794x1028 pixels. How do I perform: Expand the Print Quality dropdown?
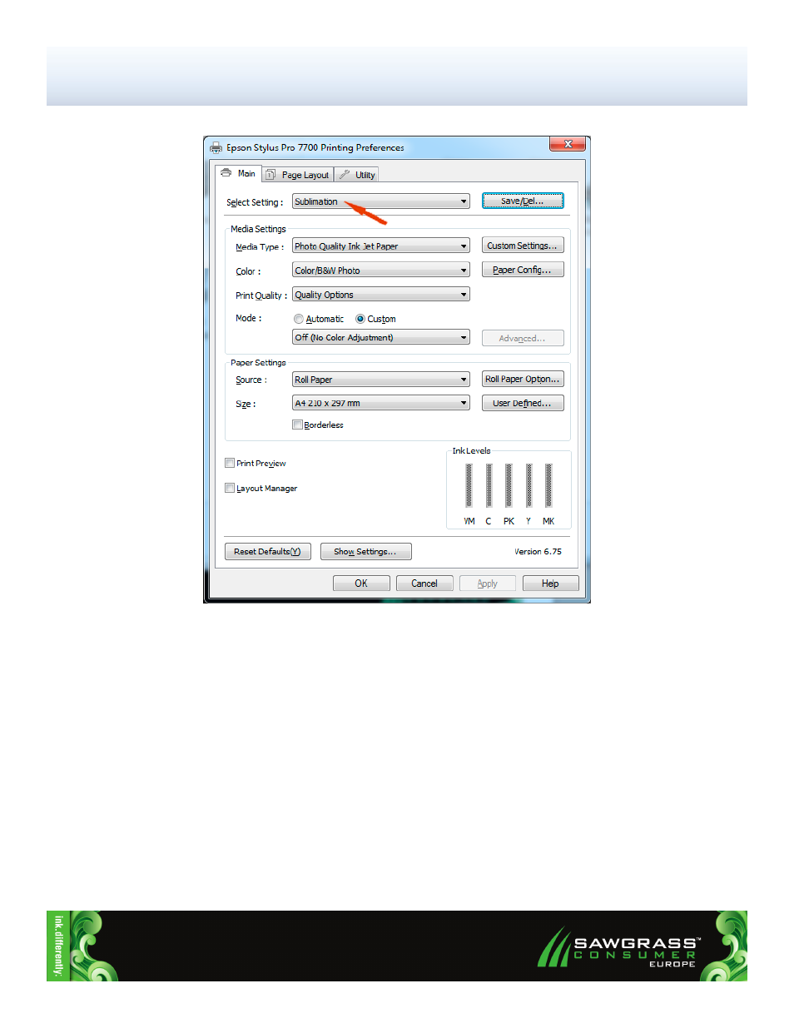point(381,295)
